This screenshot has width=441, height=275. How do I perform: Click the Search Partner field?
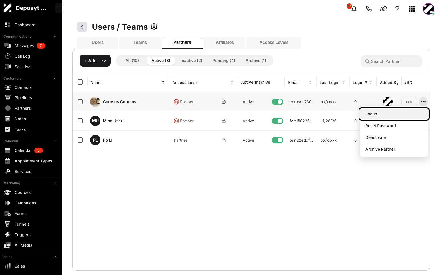(x=391, y=61)
